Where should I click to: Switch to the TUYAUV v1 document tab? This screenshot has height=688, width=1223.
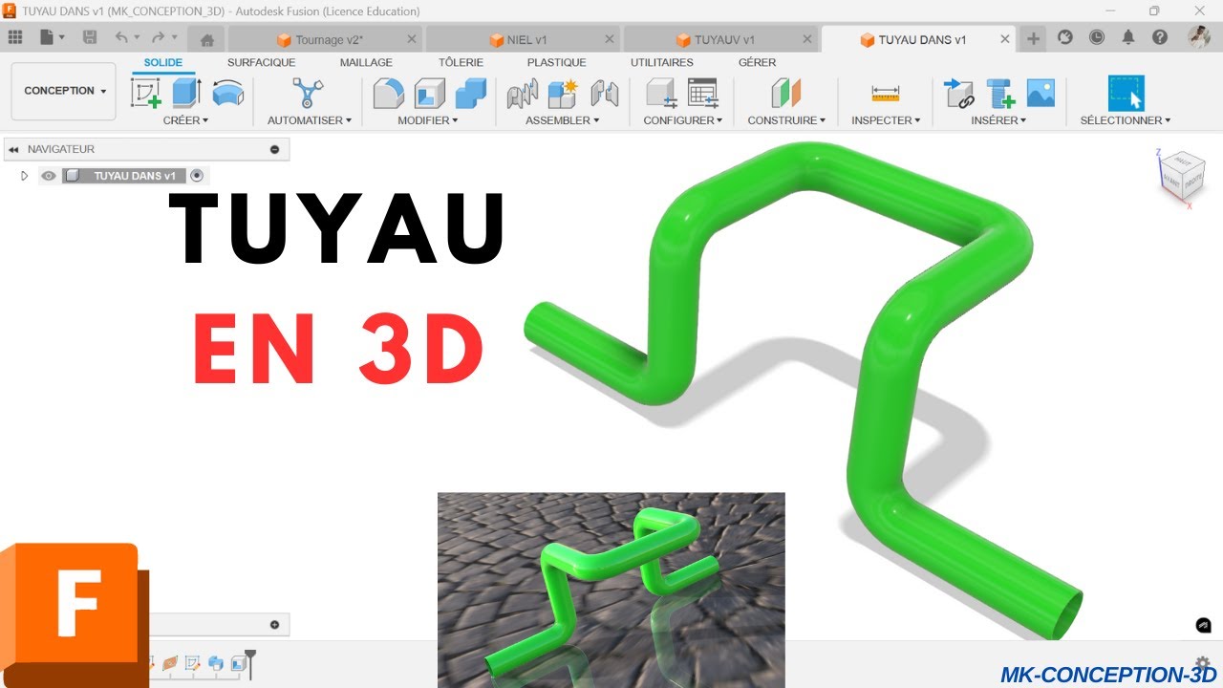(720, 40)
